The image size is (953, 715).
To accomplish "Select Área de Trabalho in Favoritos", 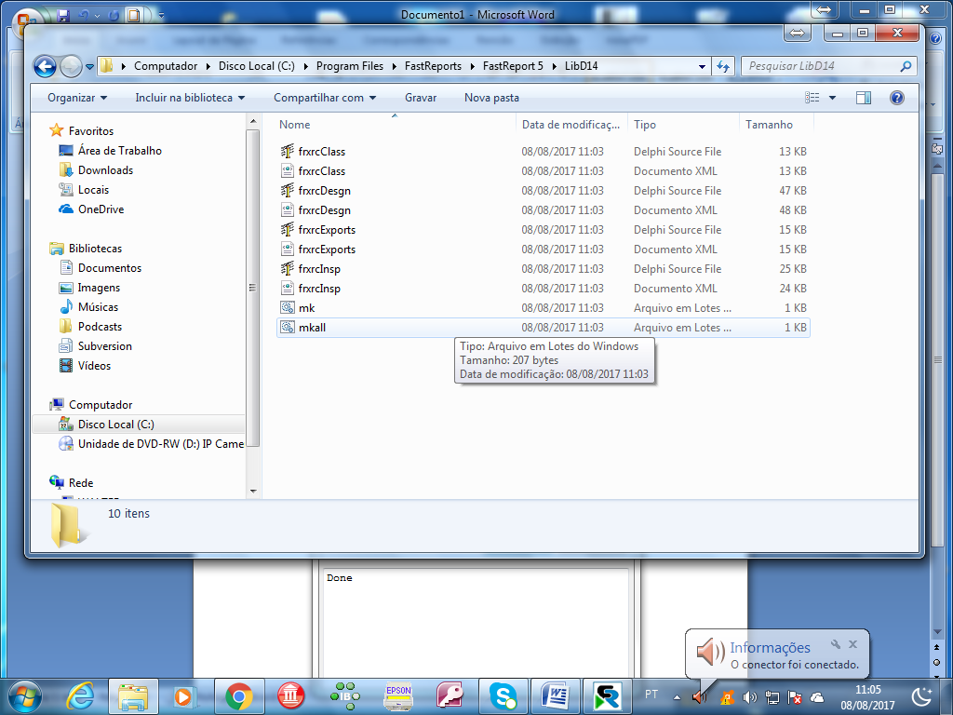I will coord(119,150).
